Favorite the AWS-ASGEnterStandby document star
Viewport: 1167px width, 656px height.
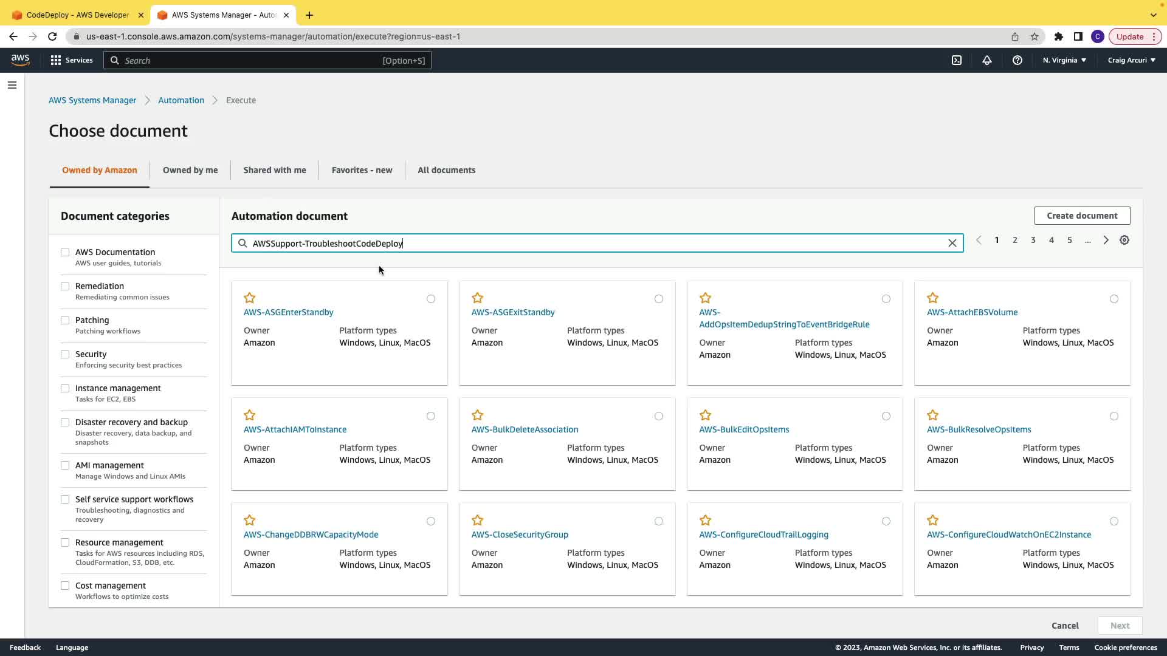pos(250,298)
